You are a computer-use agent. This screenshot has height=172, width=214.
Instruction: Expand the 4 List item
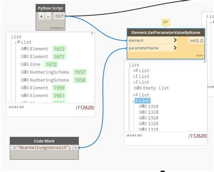134,95
